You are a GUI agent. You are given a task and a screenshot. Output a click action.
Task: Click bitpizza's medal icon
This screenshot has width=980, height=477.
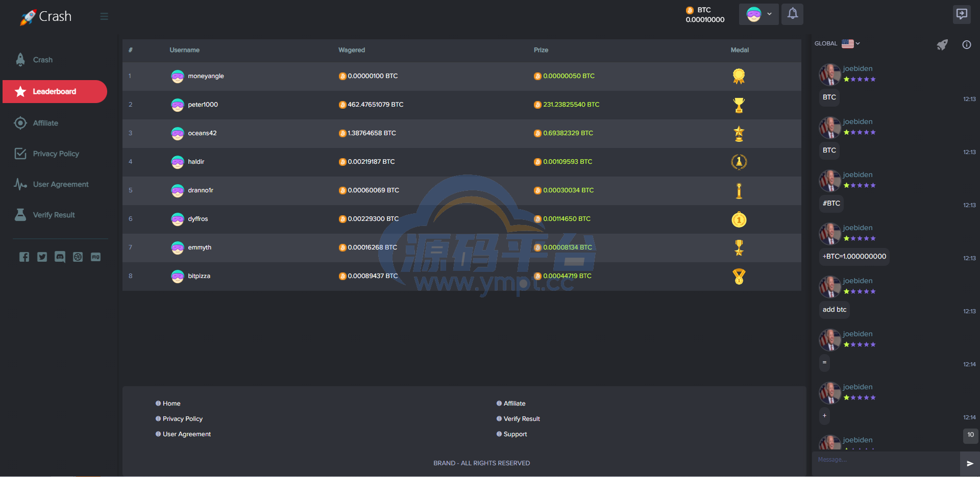[739, 276]
